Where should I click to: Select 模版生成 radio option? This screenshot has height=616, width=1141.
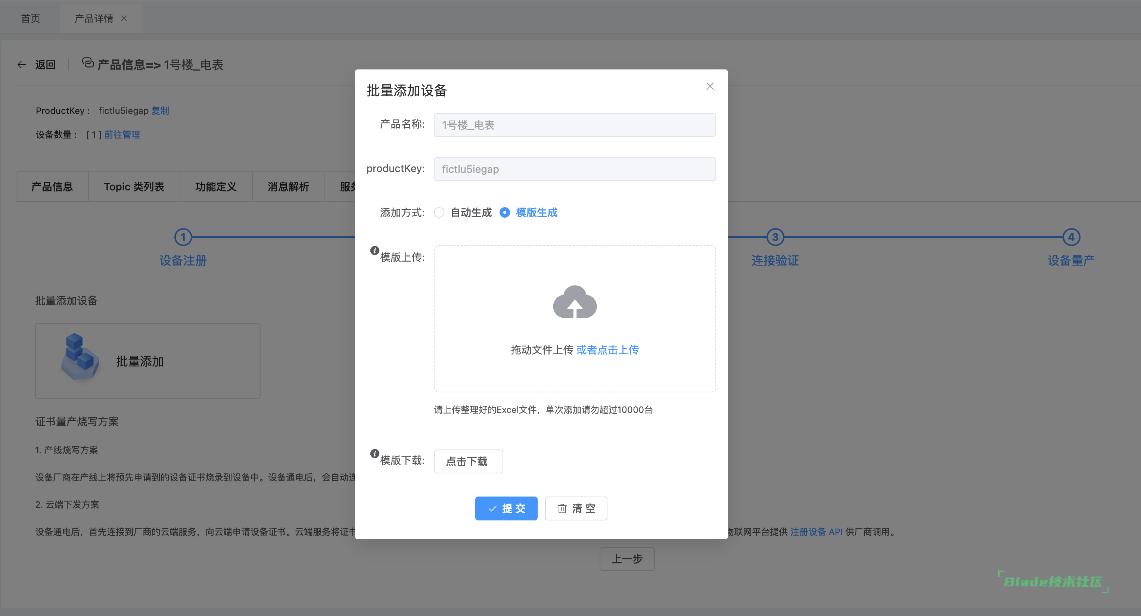click(504, 212)
